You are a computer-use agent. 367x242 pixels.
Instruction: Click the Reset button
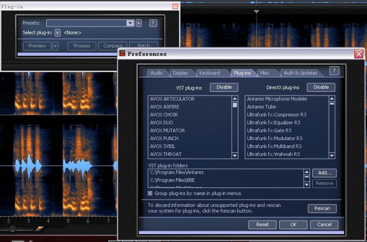coord(262,224)
